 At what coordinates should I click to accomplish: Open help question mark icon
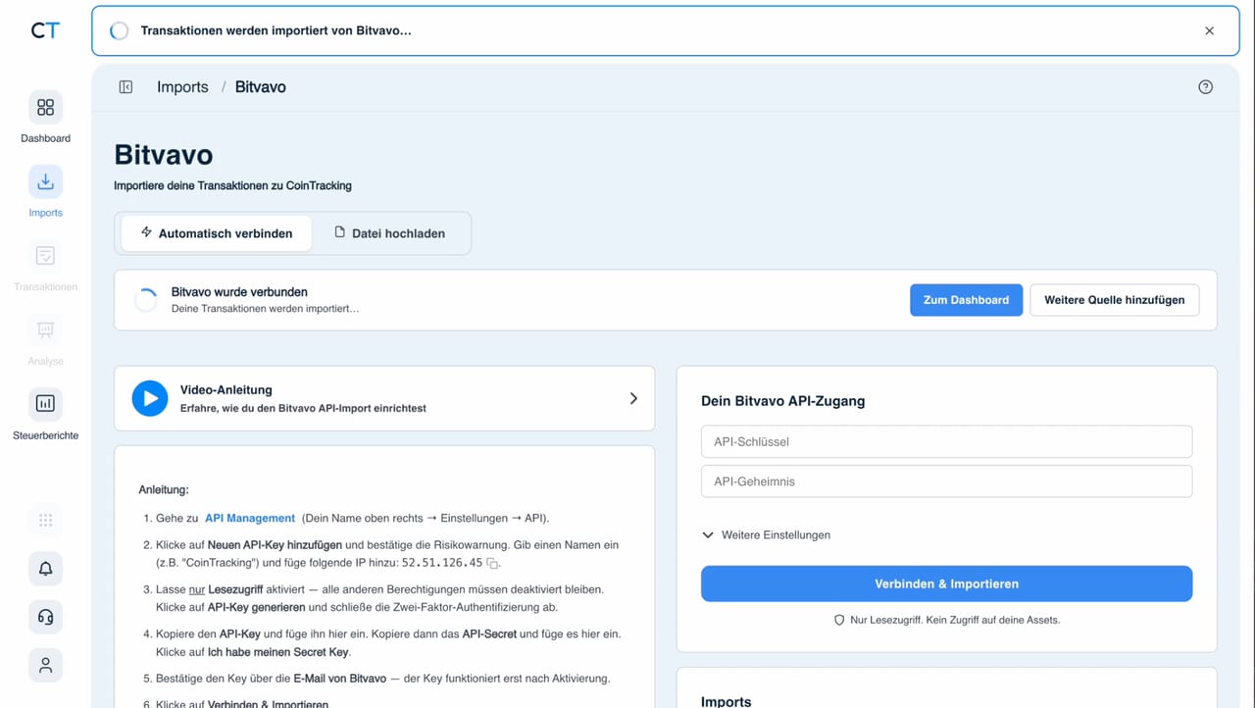tap(1206, 87)
